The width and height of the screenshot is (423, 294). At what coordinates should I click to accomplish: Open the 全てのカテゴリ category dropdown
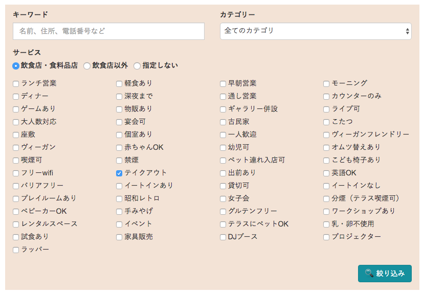point(315,31)
